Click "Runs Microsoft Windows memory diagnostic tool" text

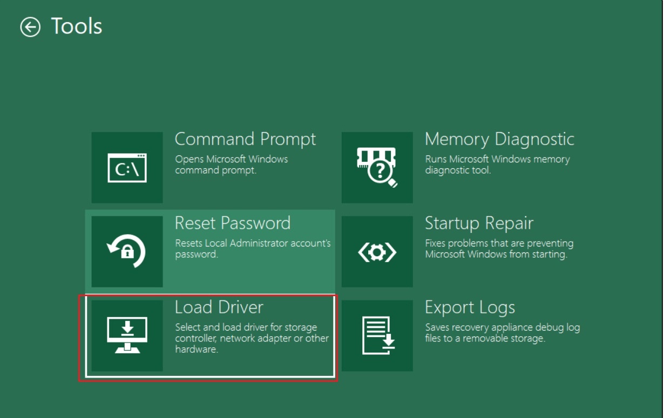tap(497, 165)
